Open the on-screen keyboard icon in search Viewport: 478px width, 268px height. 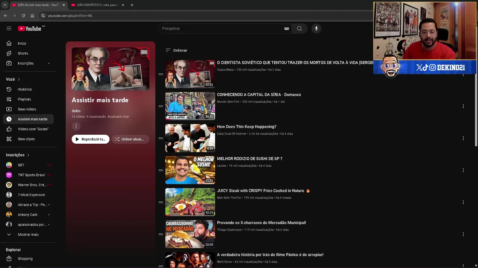(286, 29)
